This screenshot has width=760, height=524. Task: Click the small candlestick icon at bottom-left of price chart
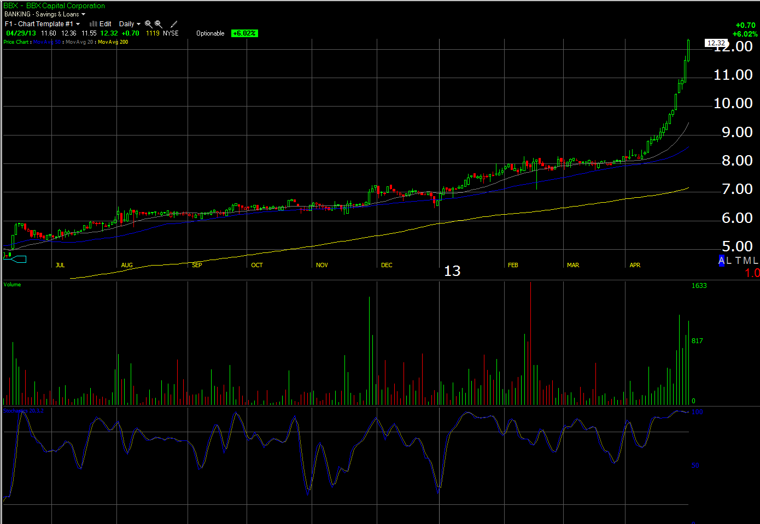tap(7, 254)
